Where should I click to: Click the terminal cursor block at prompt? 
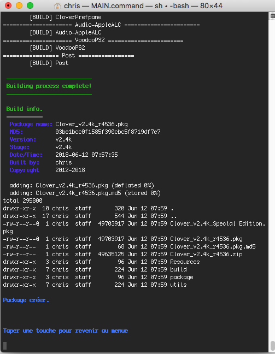pyautogui.click(x=5, y=346)
